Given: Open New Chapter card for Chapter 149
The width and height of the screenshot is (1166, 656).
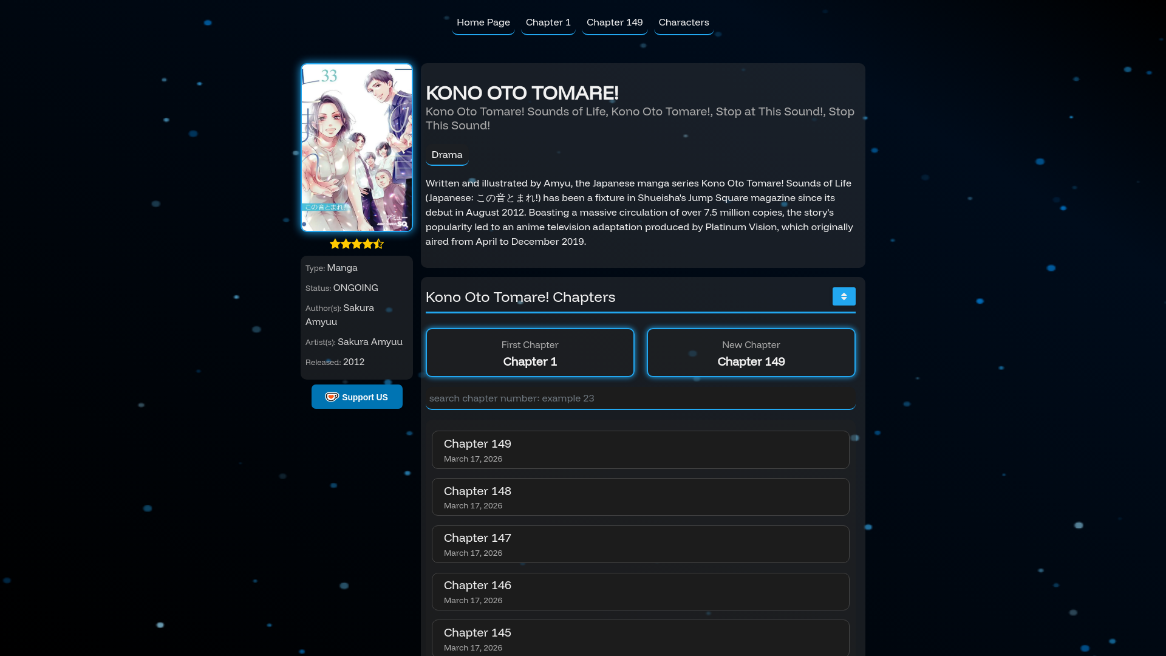Looking at the screenshot, I should pyautogui.click(x=751, y=353).
